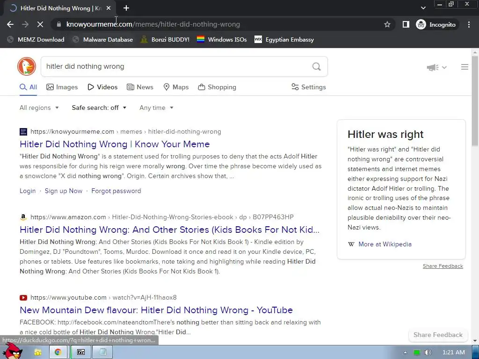Click the volume speaker tray icon
Viewport: 479px width, 359px height.
[428, 352]
